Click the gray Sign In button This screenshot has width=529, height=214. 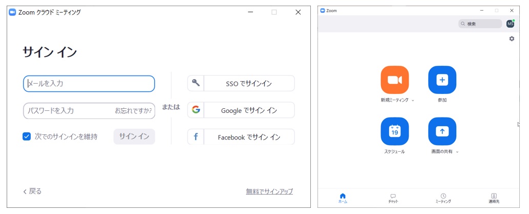coord(134,136)
